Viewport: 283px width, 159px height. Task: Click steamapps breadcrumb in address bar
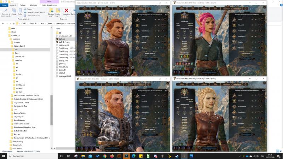pos(60,23)
